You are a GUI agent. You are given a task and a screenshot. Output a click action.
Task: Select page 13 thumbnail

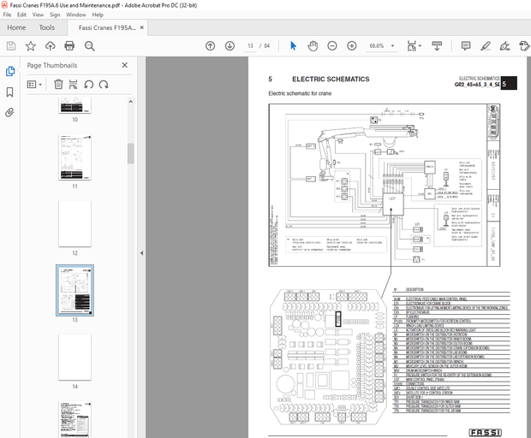75,291
